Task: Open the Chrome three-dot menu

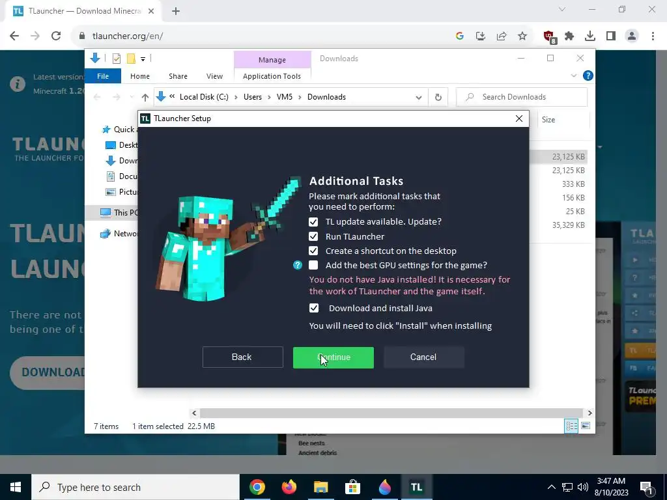Action: coord(653,36)
